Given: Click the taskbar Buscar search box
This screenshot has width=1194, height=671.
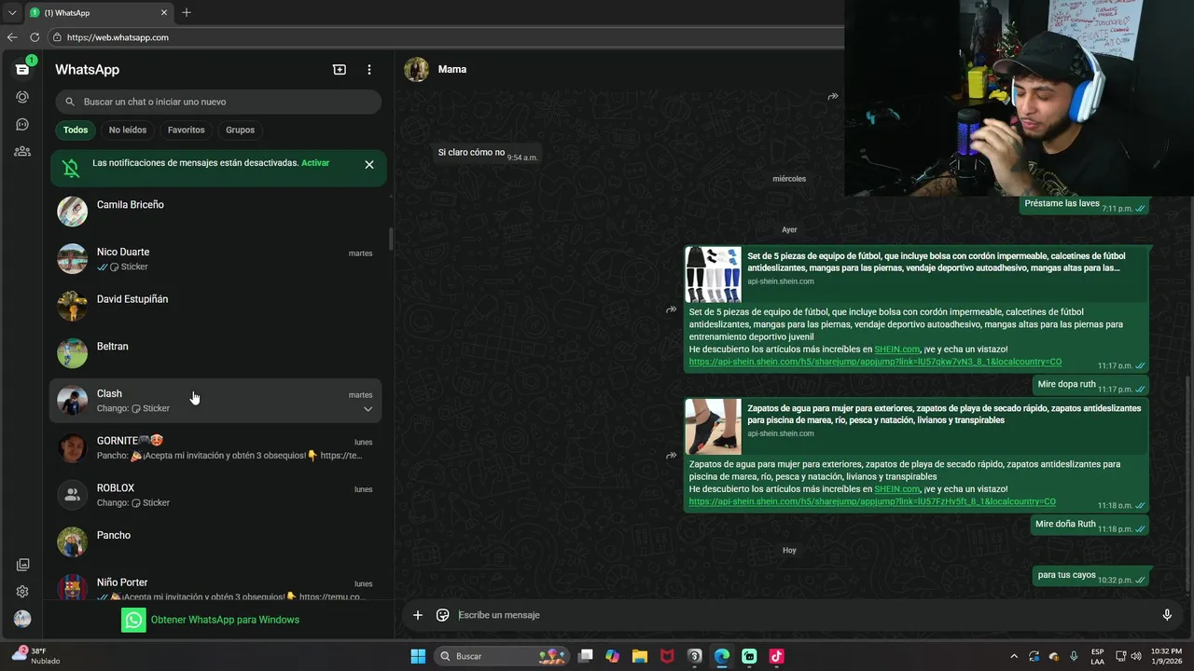Looking at the screenshot, I should [x=504, y=656].
